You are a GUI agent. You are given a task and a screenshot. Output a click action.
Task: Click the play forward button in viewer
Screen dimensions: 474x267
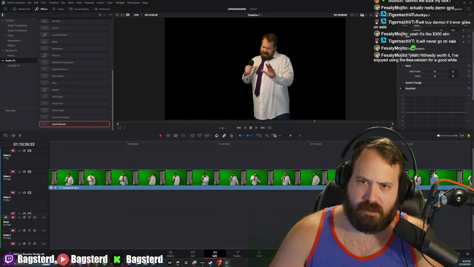(x=256, y=128)
